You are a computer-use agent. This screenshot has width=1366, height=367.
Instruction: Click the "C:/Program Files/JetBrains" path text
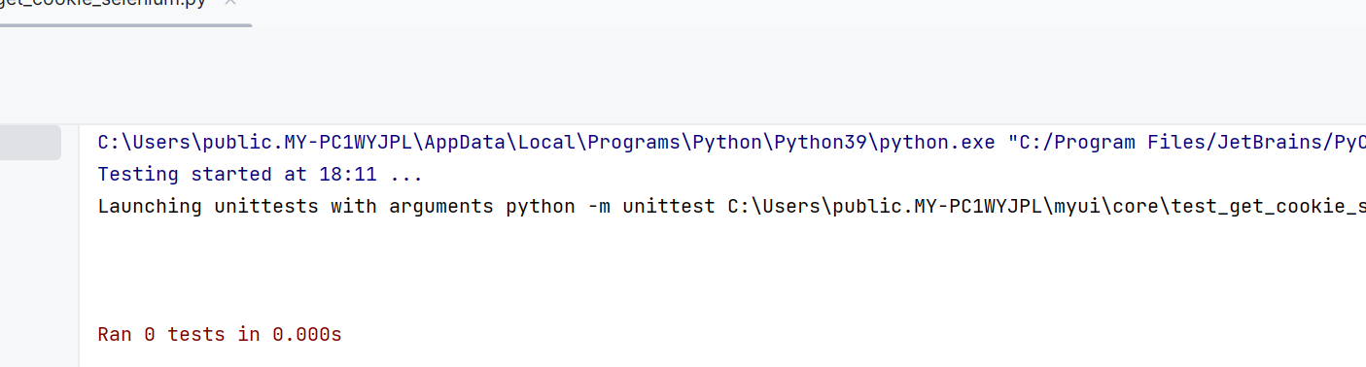tap(1161, 143)
